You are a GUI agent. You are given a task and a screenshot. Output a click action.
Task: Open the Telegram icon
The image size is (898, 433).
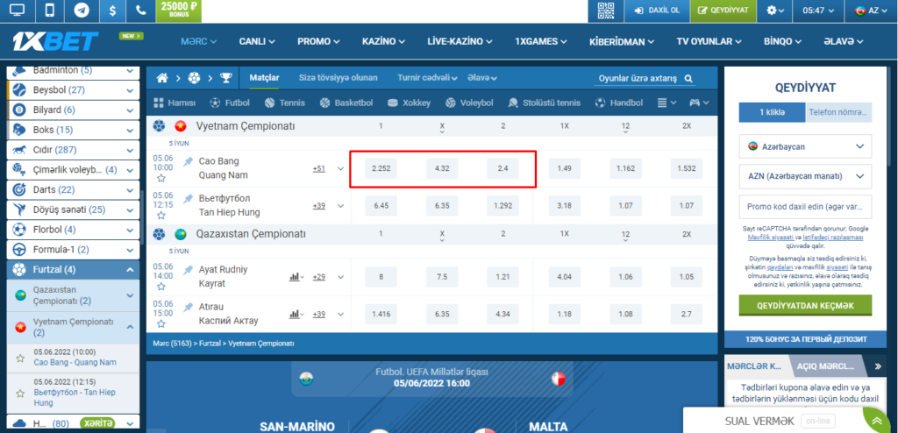click(x=82, y=11)
